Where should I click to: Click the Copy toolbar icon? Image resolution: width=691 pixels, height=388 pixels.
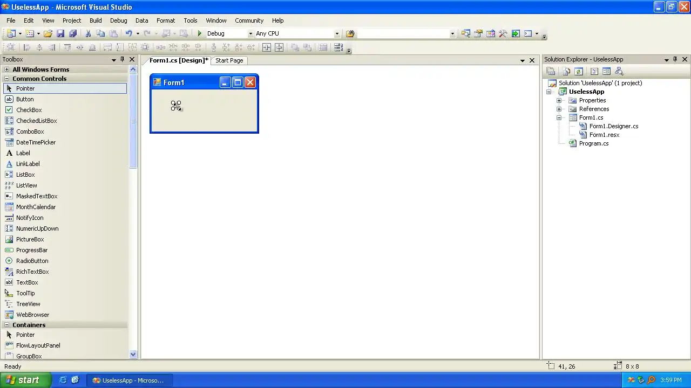(x=100, y=33)
